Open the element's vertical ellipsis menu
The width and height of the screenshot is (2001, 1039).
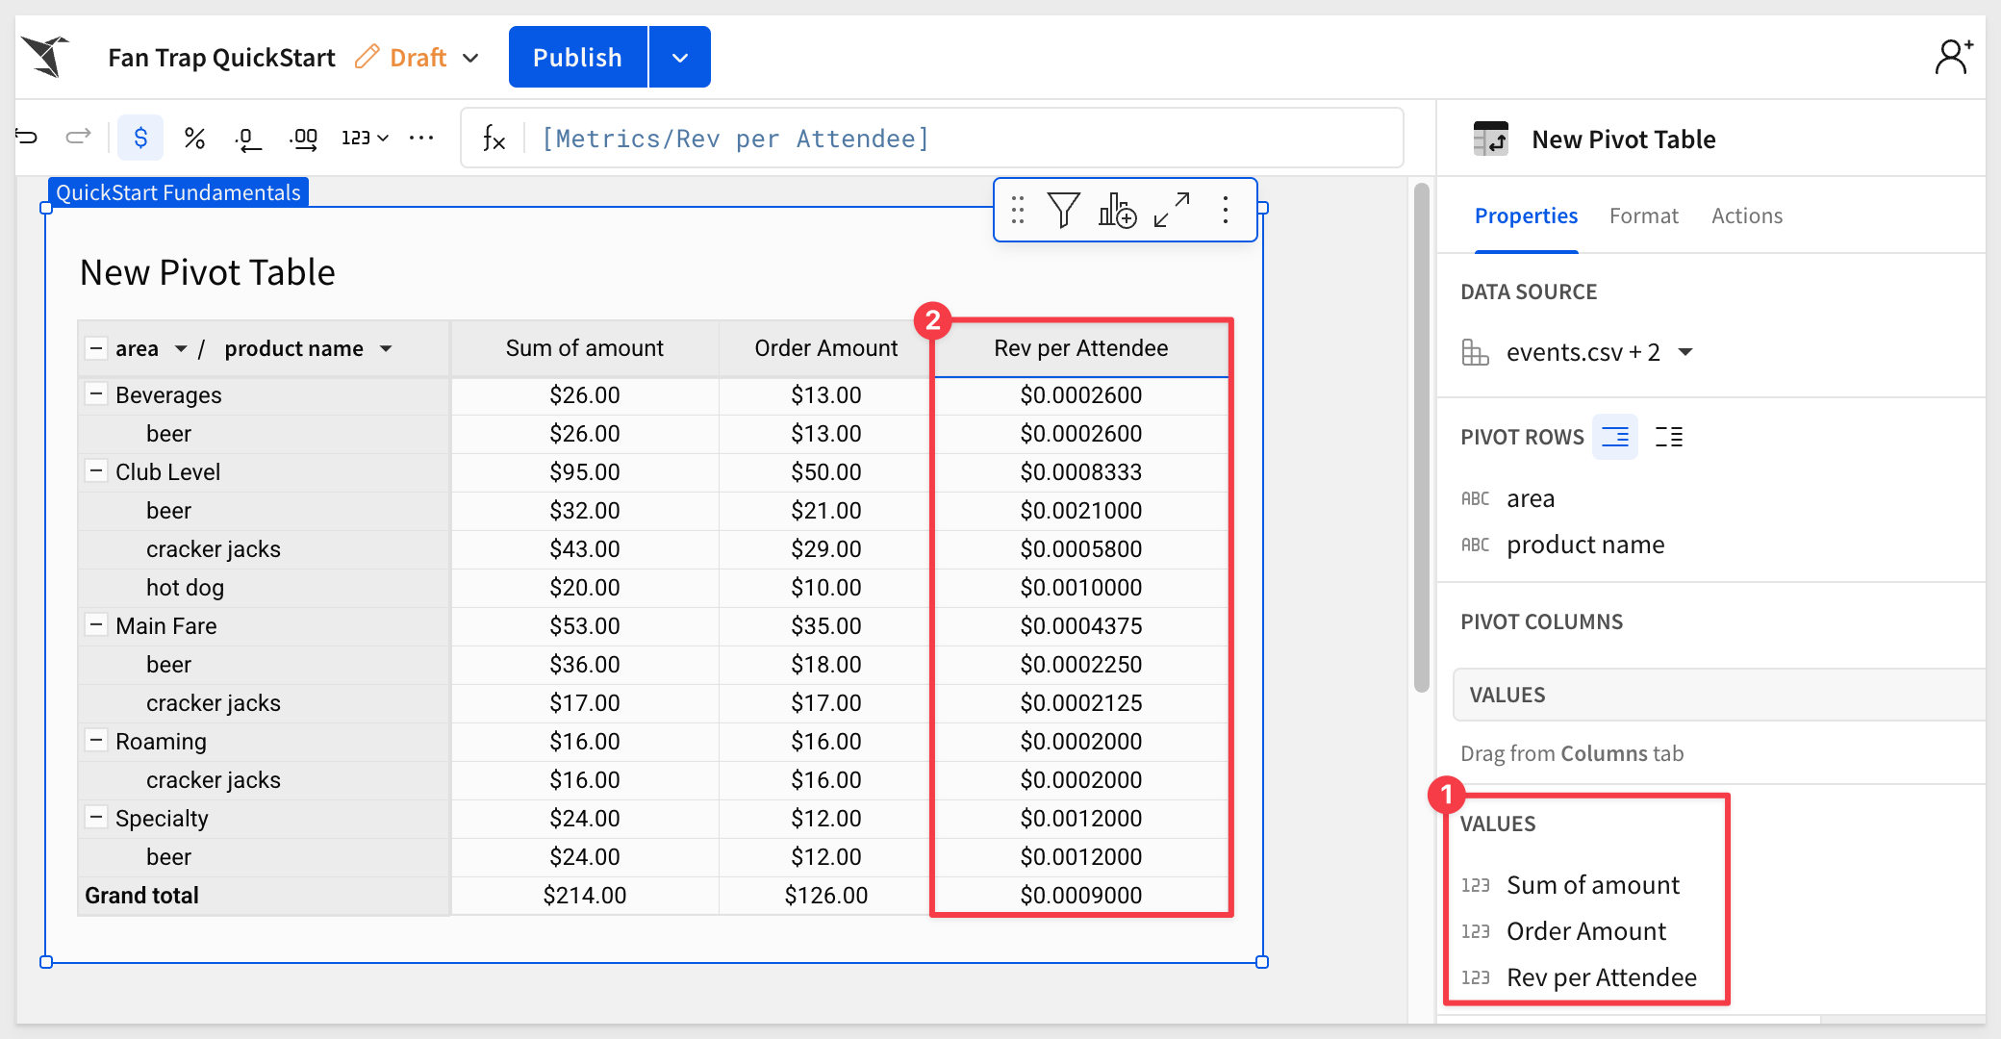click(1226, 210)
